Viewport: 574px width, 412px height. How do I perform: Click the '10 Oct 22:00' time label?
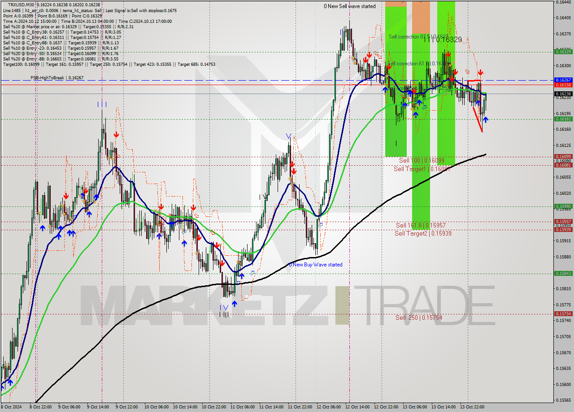point(214,407)
